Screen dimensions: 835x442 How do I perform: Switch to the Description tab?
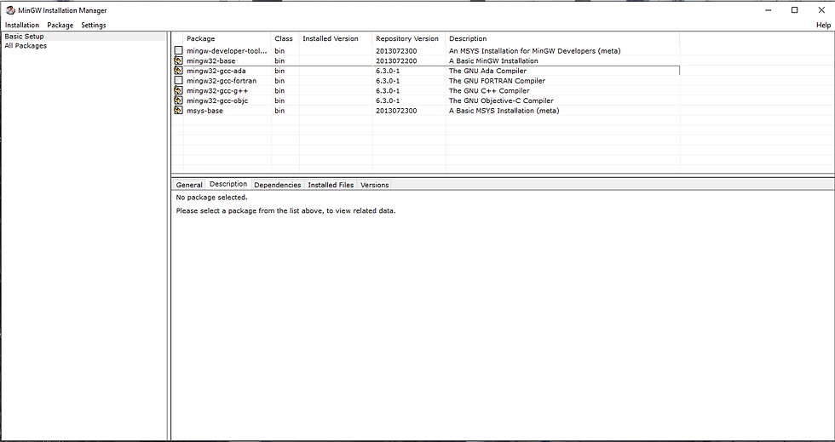pos(228,184)
